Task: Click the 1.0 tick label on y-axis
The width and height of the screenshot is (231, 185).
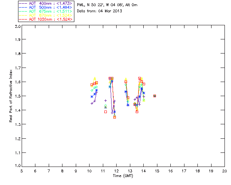Action: pyautogui.click(x=17, y=166)
